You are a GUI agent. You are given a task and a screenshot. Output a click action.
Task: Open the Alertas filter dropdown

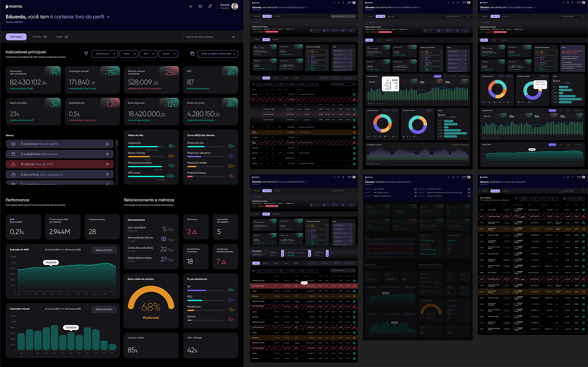[x=168, y=54]
